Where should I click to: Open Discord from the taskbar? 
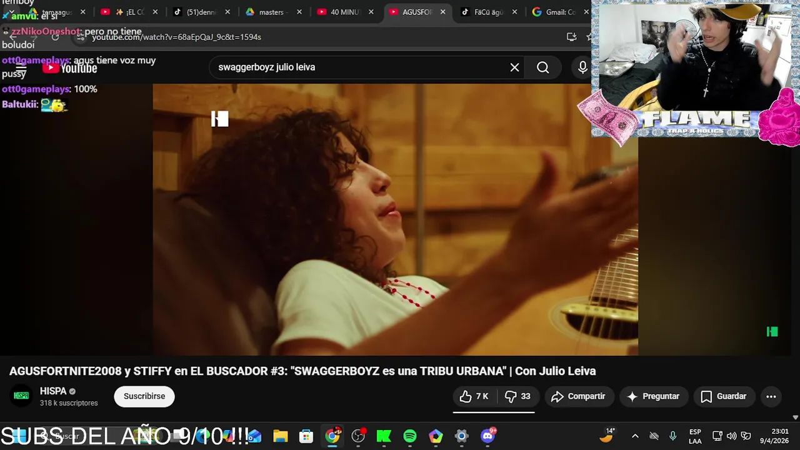coord(487,436)
